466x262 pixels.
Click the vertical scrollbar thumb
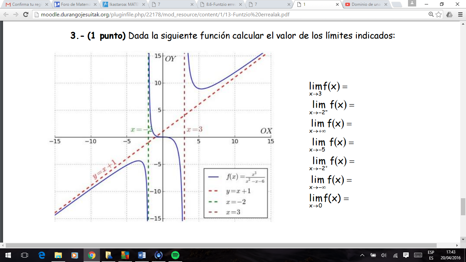[x=463, y=206]
